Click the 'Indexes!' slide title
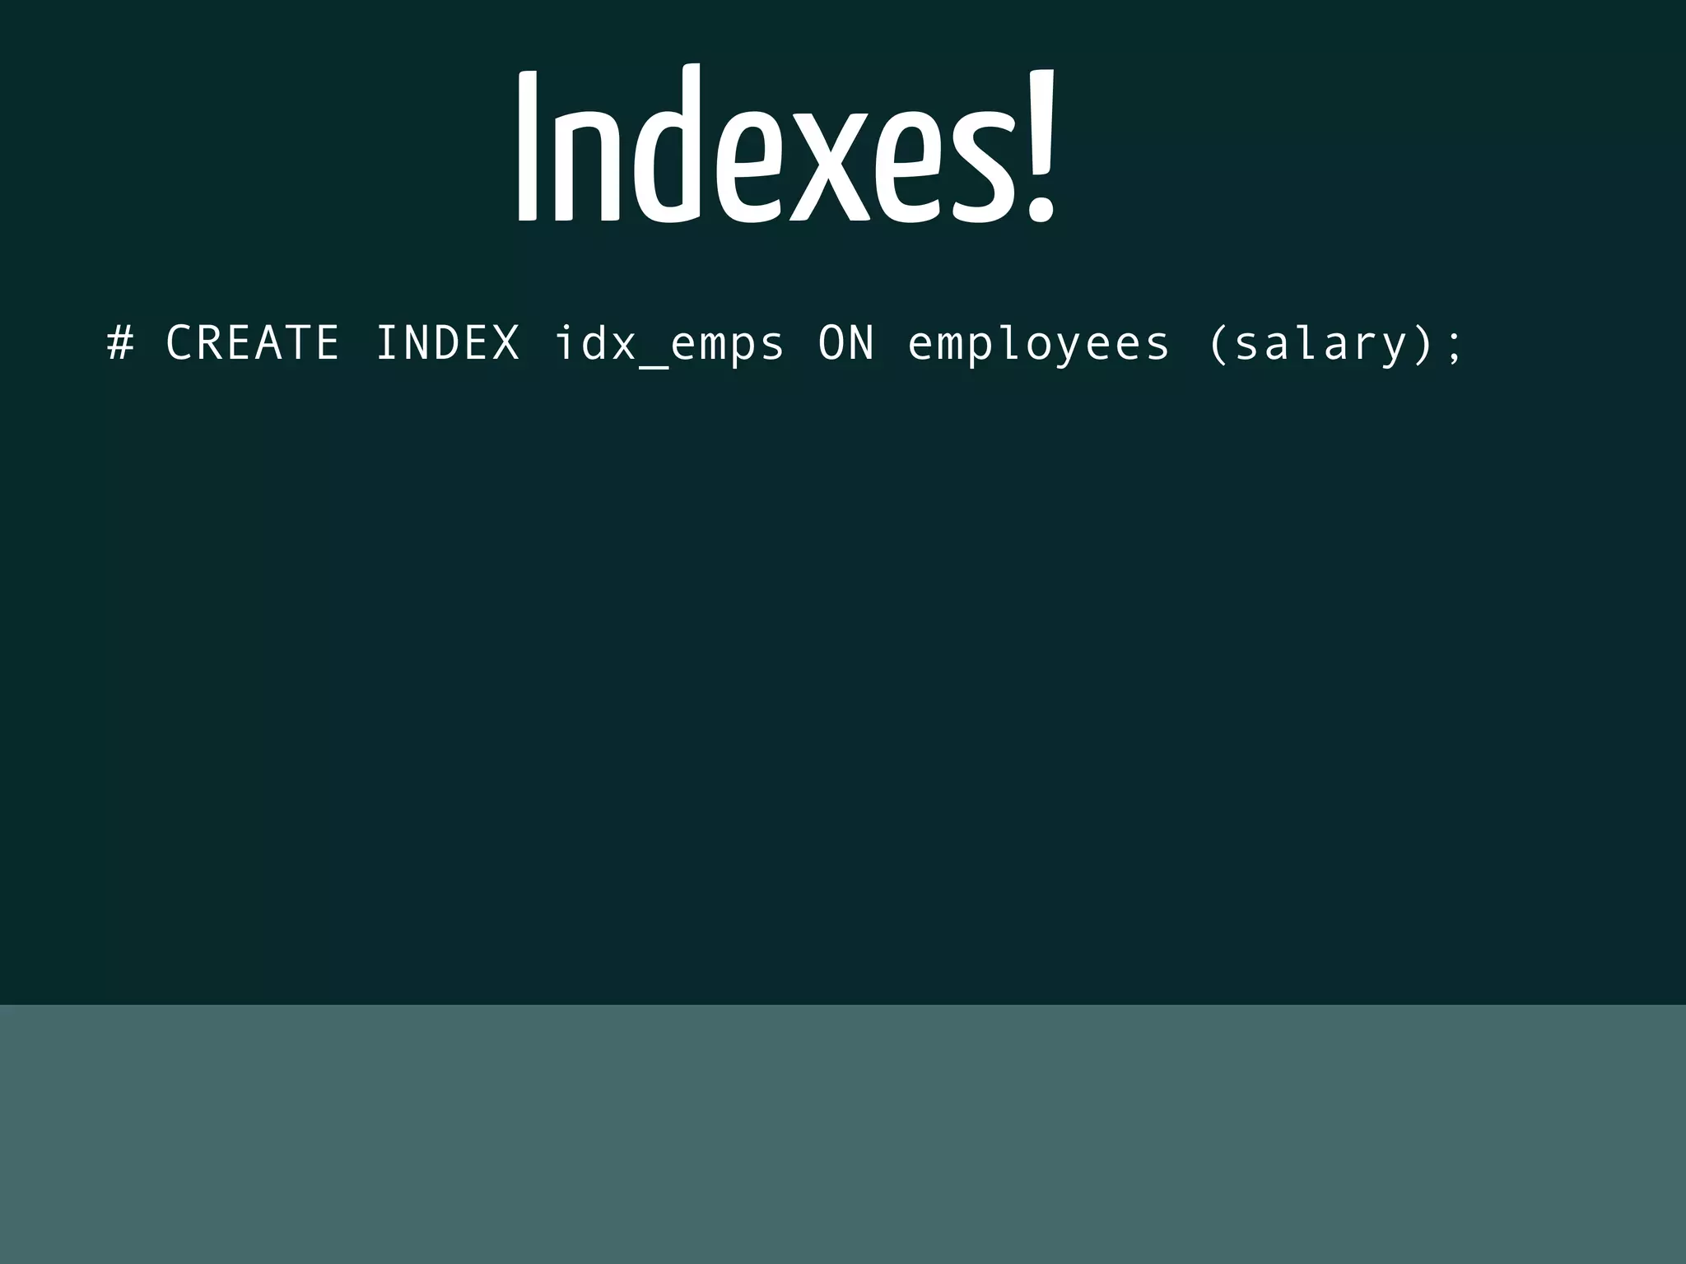Viewport: 1686px width, 1264px height. point(785,143)
